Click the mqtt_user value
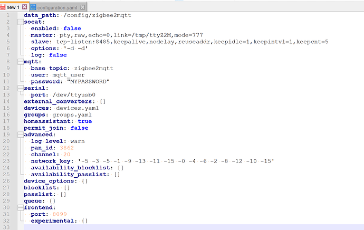Image resolution: width=364 pixels, height=230 pixels. click(69, 75)
